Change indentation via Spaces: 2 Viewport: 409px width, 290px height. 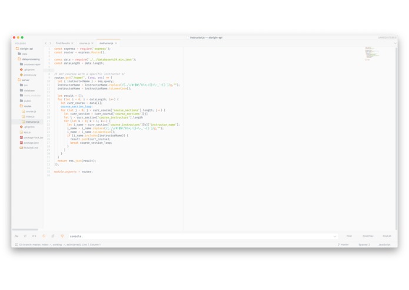click(x=364, y=244)
